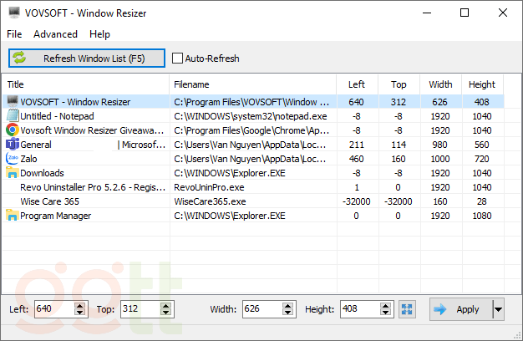Open the Help menu
Image resolution: width=523 pixels, height=341 pixels.
pos(99,34)
